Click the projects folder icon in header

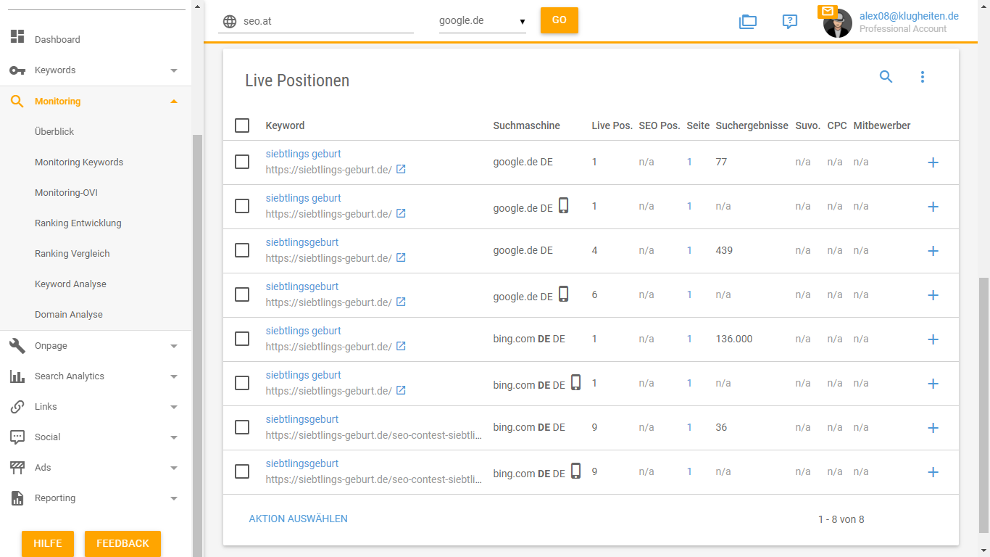[747, 22]
